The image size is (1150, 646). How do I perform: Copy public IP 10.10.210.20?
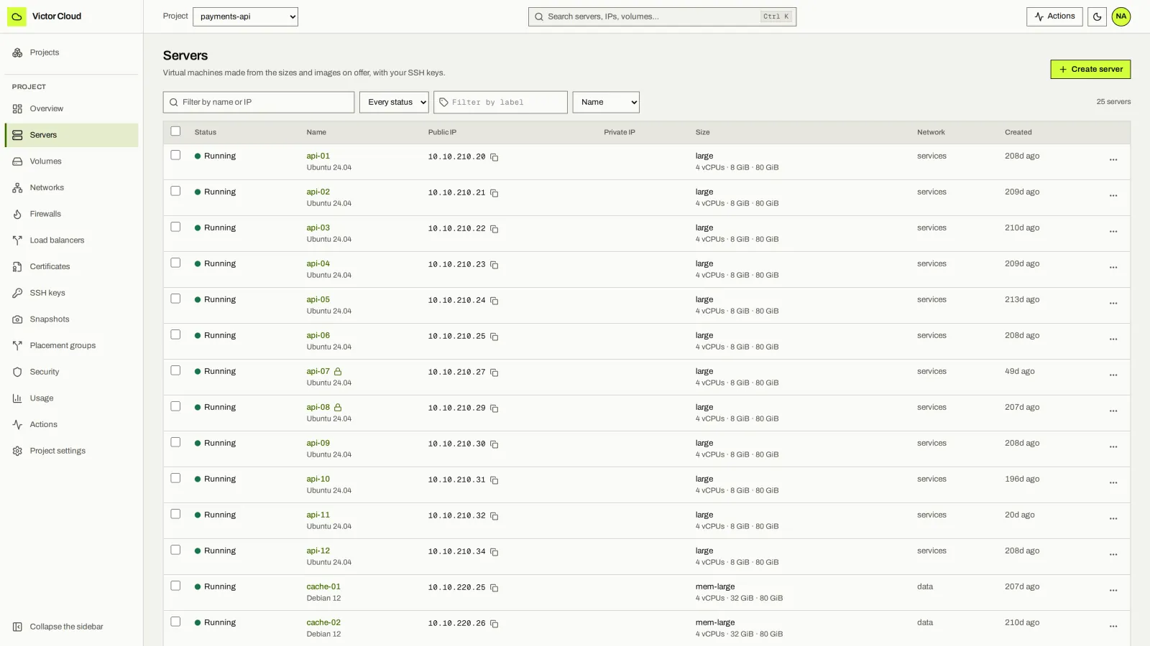click(x=494, y=157)
